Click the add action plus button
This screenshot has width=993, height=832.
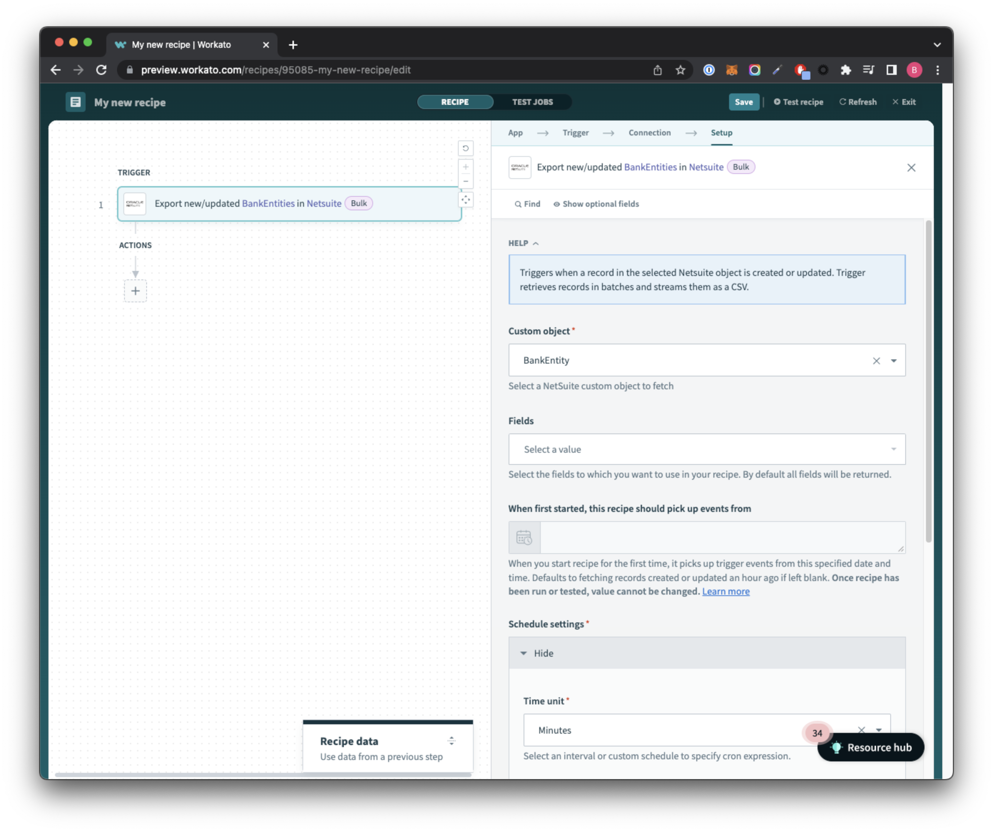(x=135, y=291)
